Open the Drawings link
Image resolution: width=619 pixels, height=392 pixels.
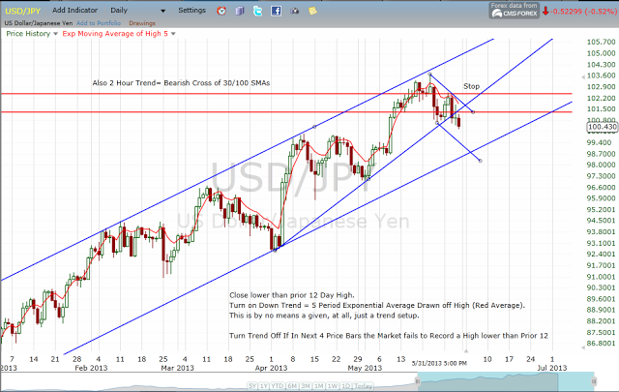pos(142,23)
